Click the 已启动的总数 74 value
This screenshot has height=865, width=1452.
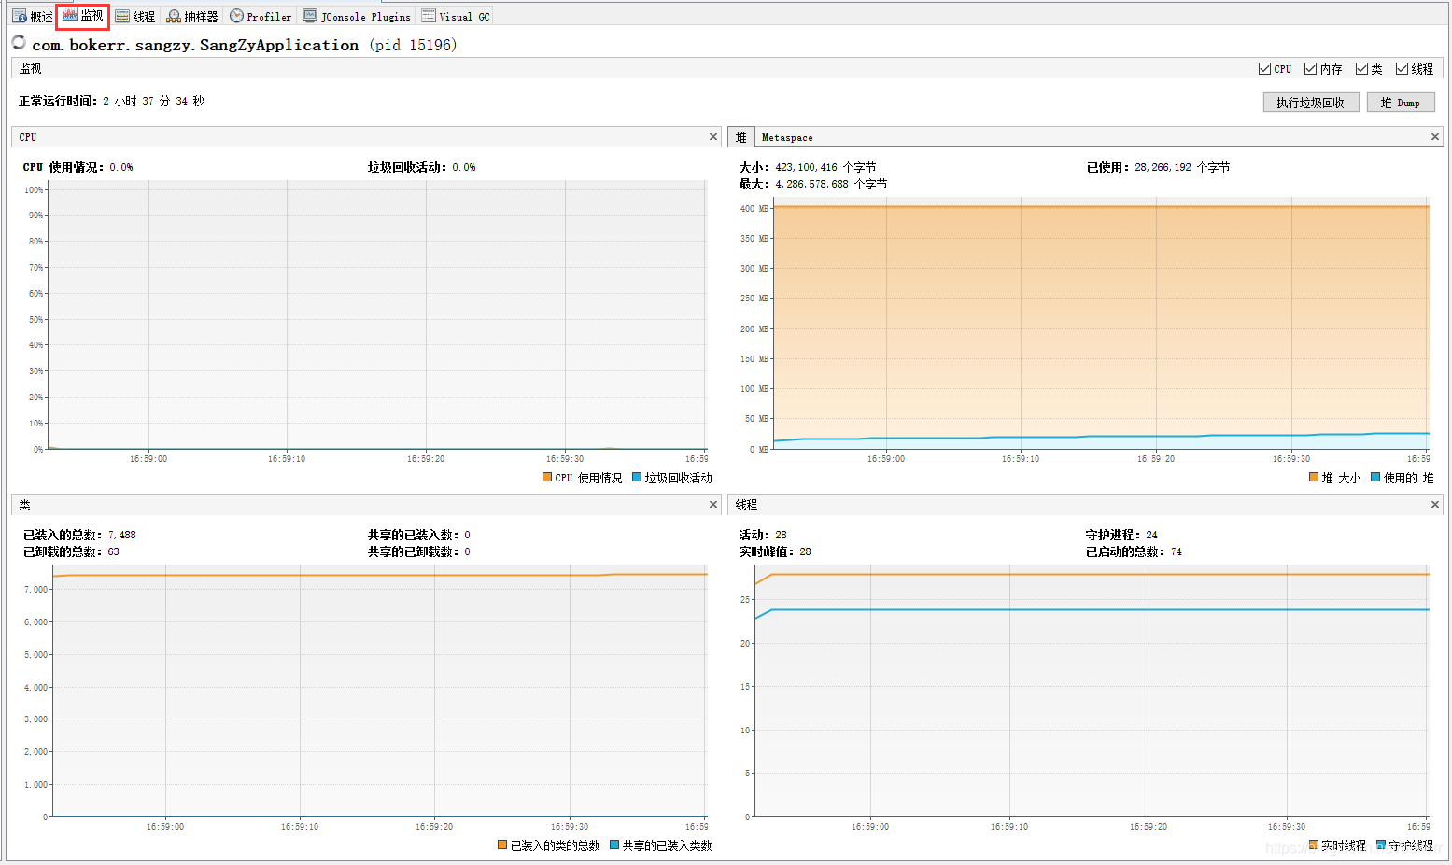[1177, 551]
